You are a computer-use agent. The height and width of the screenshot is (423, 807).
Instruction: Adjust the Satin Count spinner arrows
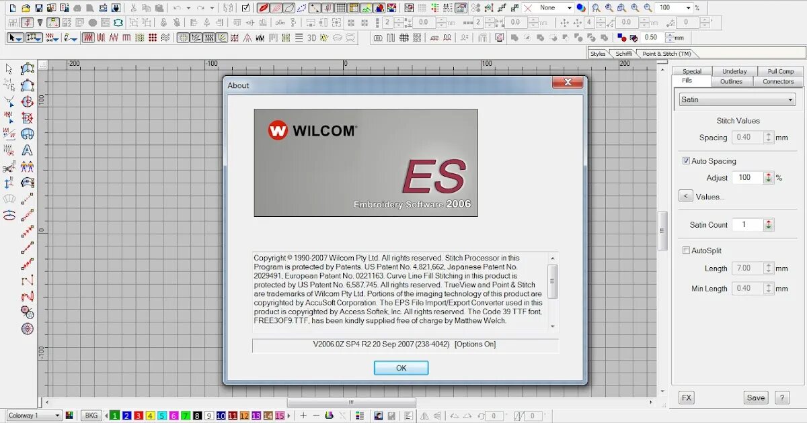(769, 225)
